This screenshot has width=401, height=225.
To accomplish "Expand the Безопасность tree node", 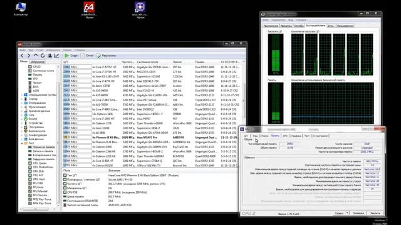I will [22, 131].
